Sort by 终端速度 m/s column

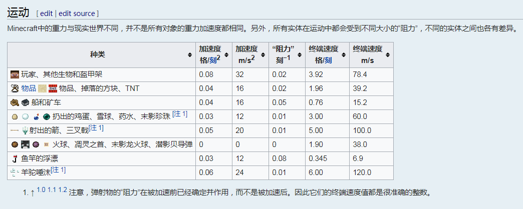click(387, 55)
